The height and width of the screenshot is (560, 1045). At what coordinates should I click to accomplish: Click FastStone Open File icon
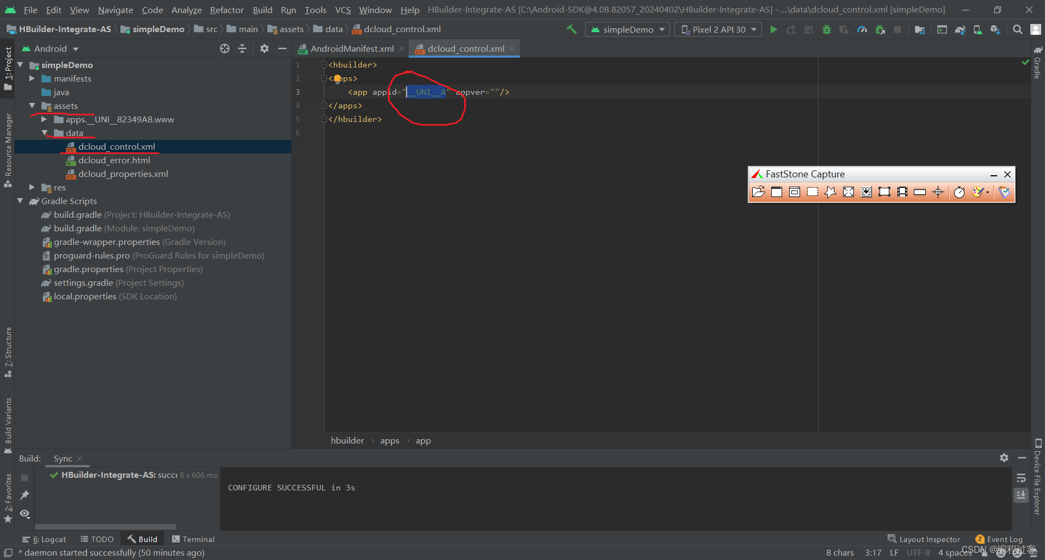[x=758, y=192]
